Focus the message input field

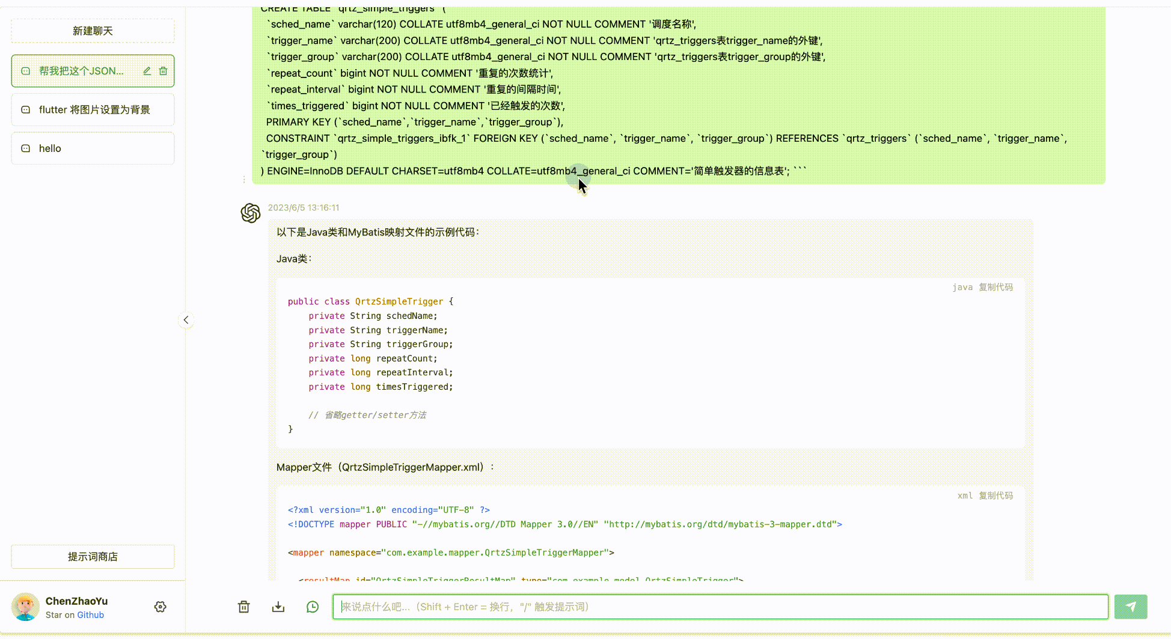pos(720,607)
